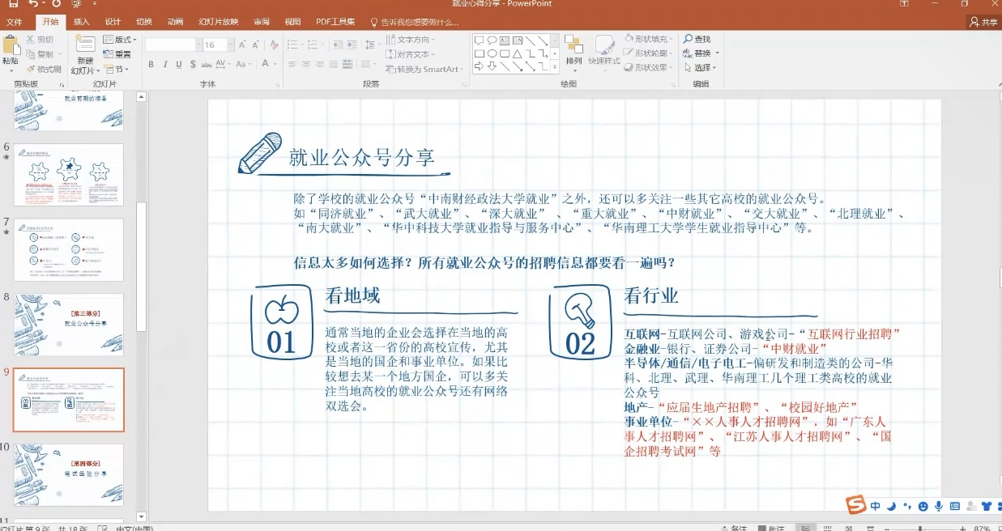
Task: Click the Redo icon in title bar
Action: (57, 4)
